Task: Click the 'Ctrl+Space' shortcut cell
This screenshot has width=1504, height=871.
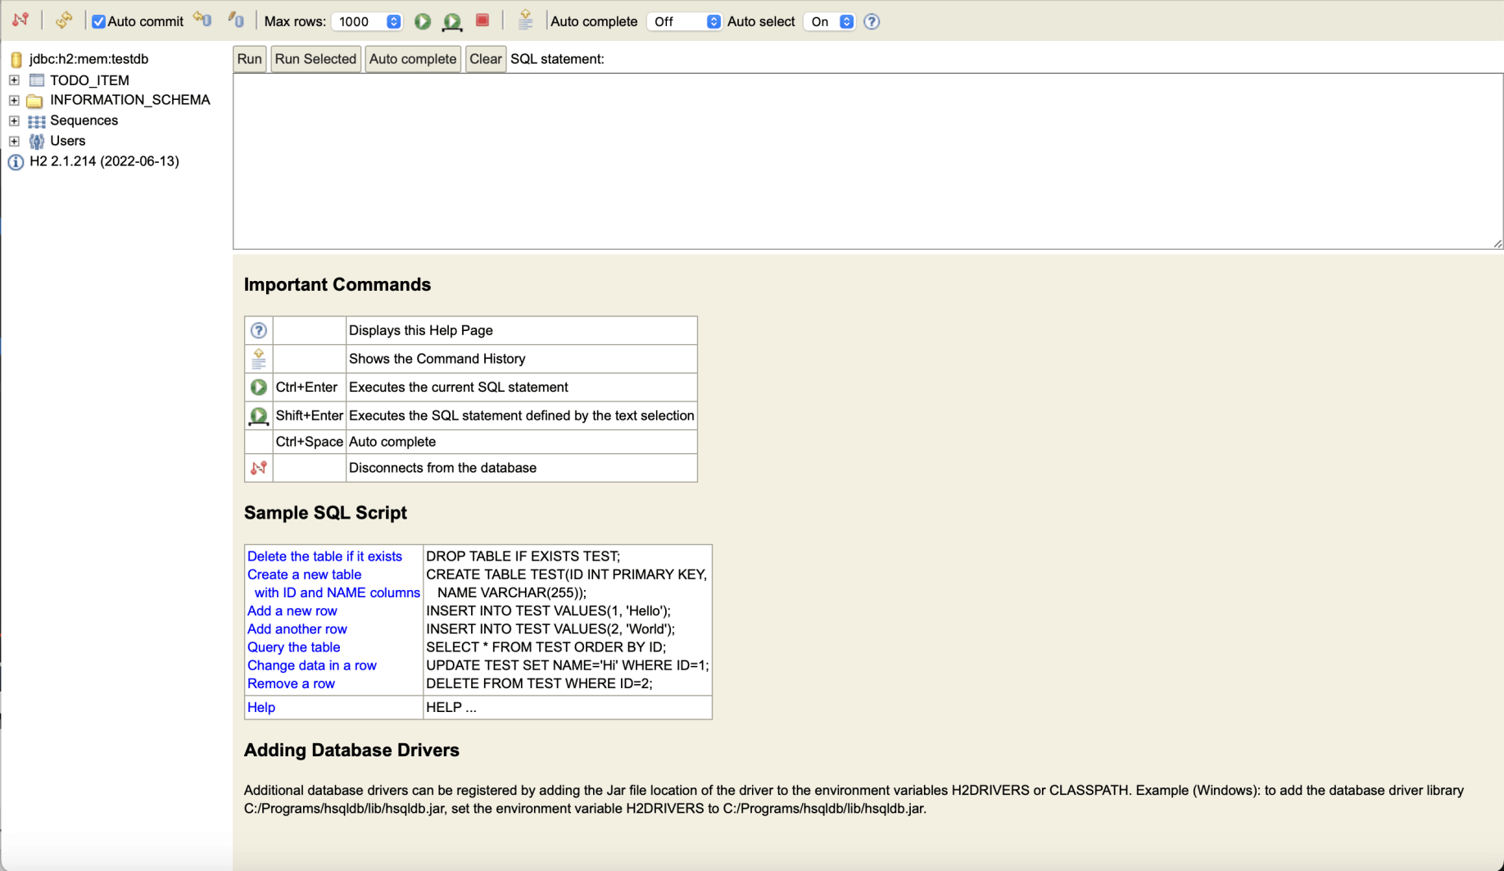Action: pos(309,442)
